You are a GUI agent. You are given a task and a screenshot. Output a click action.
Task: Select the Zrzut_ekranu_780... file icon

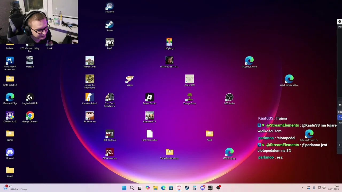[289, 81]
